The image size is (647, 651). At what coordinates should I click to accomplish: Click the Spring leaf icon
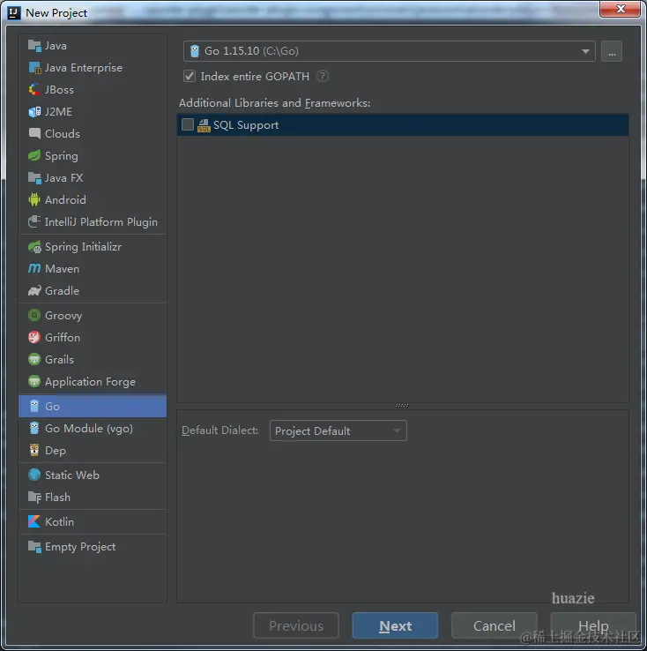coord(34,155)
